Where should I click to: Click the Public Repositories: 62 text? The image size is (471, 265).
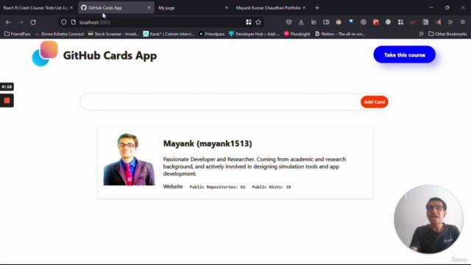click(217, 187)
